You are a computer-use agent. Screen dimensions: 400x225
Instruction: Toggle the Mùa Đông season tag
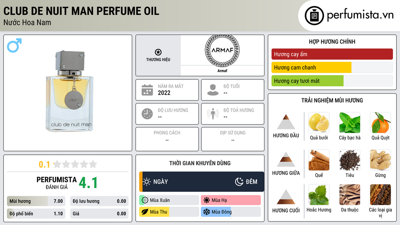pos(230,212)
